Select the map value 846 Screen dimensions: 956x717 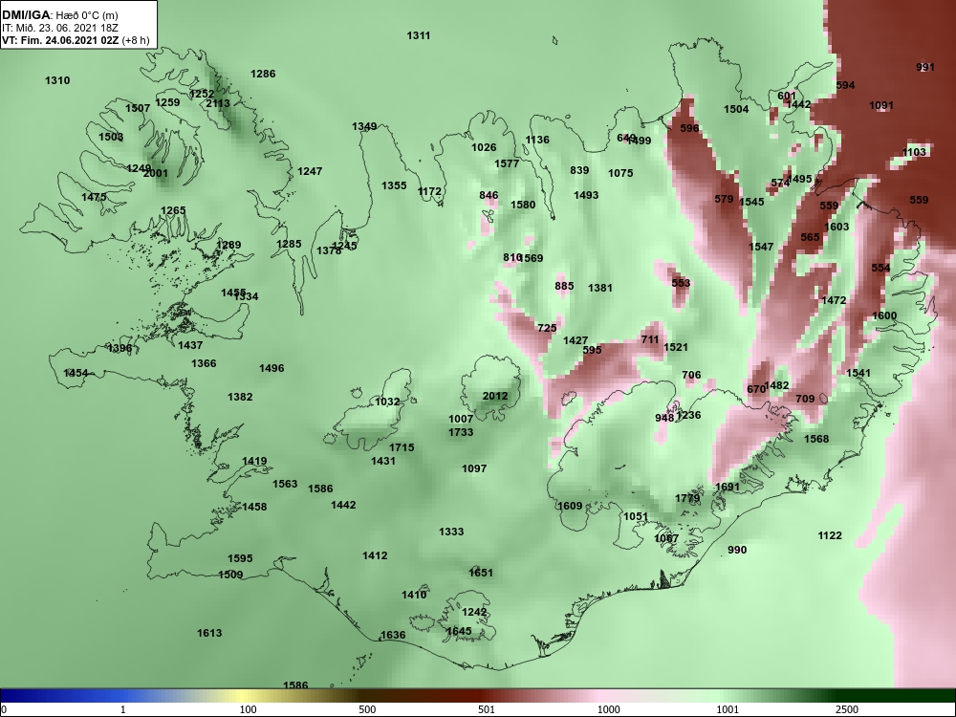(489, 195)
